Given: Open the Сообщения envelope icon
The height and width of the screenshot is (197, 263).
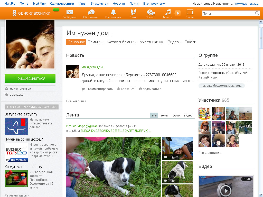Looking at the screenshot, I should pyautogui.click(x=69, y=12).
